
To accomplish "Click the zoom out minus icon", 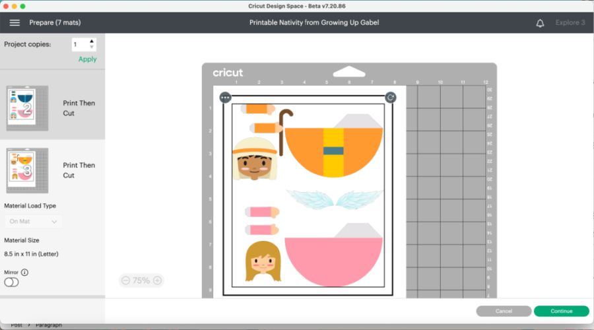I will point(125,280).
